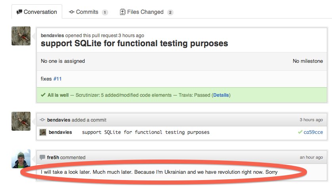Viewport: 332px width, 186px height.
Task: Open commit ca59cce
Action: pyautogui.click(x=313, y=132)
